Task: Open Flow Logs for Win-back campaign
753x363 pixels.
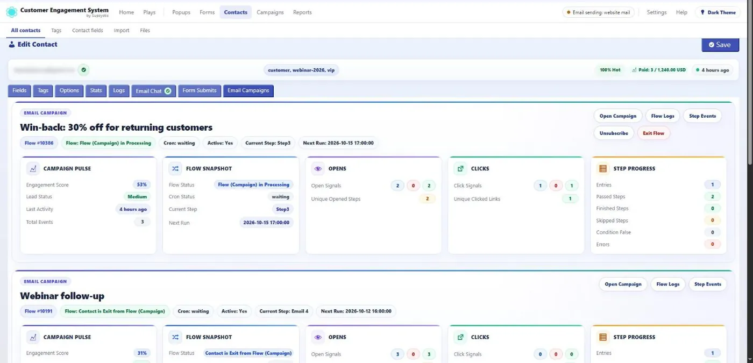Action: 662,116
